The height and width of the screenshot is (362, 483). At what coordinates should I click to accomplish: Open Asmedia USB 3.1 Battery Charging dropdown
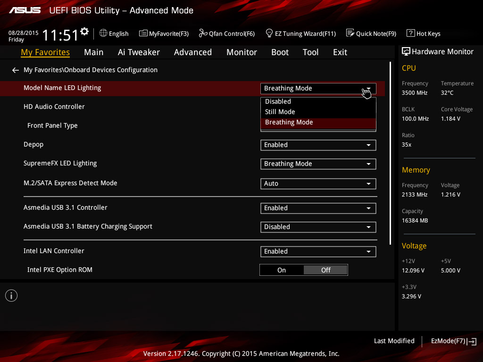pos(318,227)
